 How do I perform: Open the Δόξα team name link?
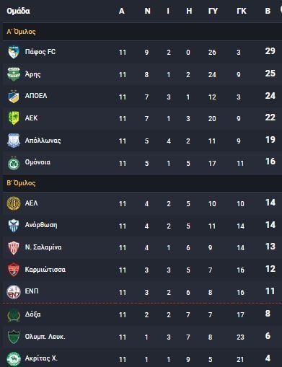32,314
